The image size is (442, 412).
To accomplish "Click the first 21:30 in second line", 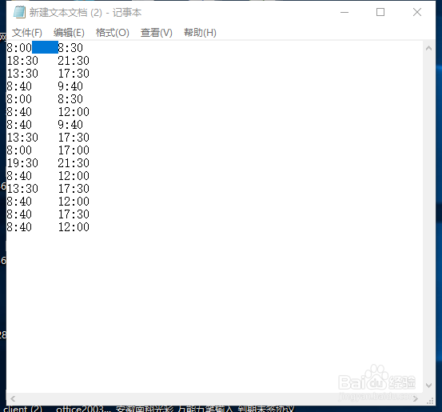I will [74, 61].
